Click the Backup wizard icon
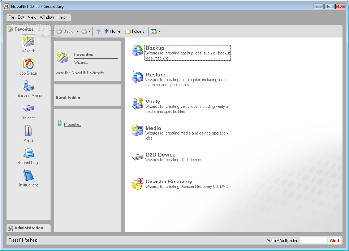Screen dimensions: 349x251 137,50
